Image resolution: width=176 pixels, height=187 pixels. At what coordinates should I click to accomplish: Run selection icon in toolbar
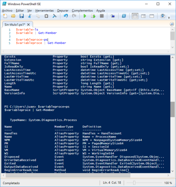tap(93, 16)
